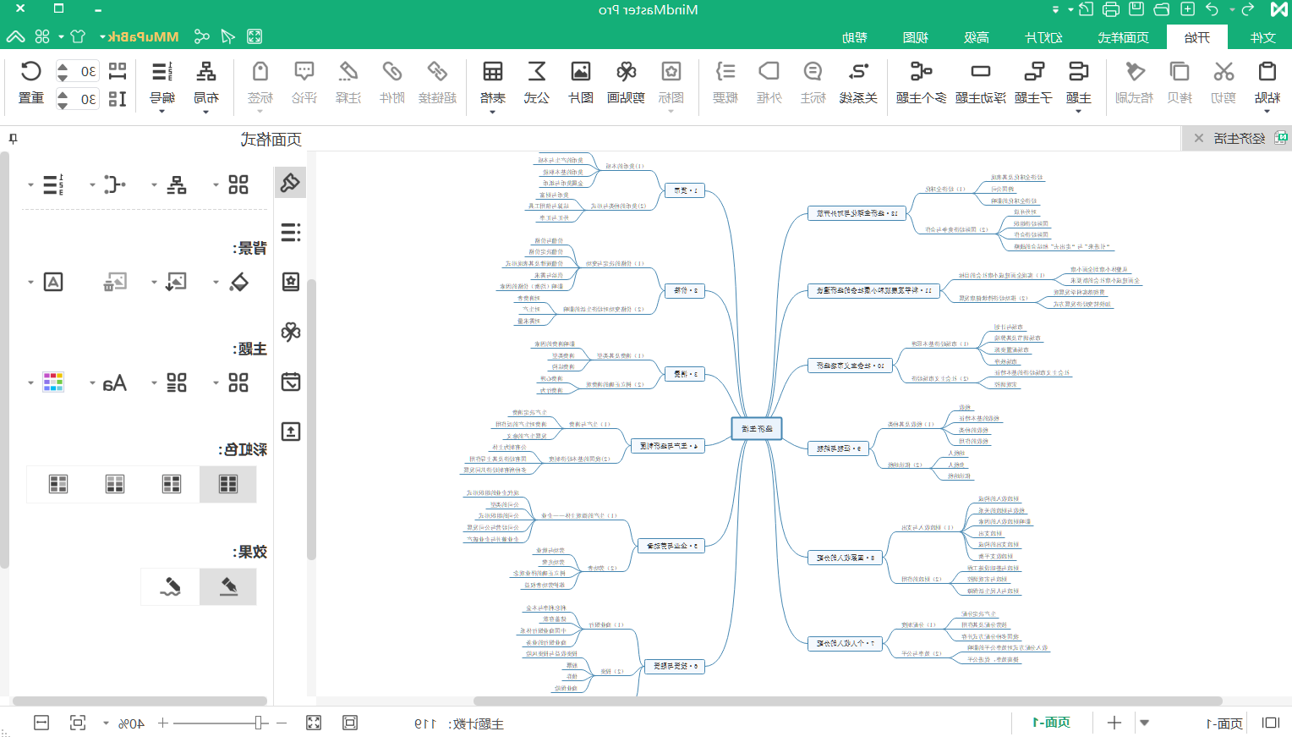Click the share icon beside username
Screen dimensions: 1292x737
click(201, 36)
